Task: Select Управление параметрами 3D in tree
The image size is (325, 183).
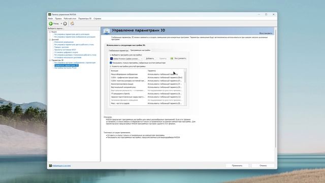Action: [x=67, y=66]
